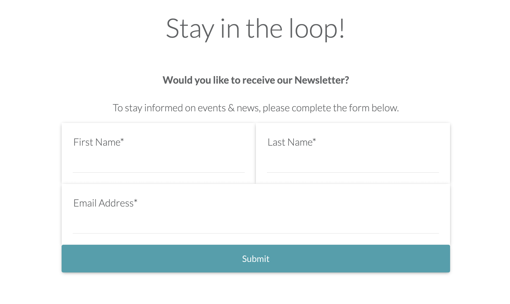The height and width of the screenshot is (304, 510).
Task: Click the "Last Name*" label text
Action: [290, 142]
